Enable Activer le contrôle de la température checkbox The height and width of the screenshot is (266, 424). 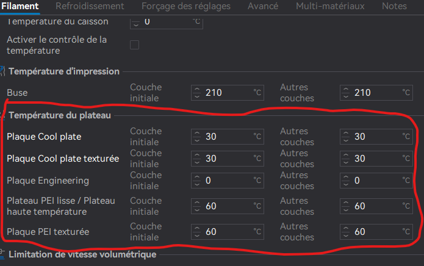click(134, 45)
